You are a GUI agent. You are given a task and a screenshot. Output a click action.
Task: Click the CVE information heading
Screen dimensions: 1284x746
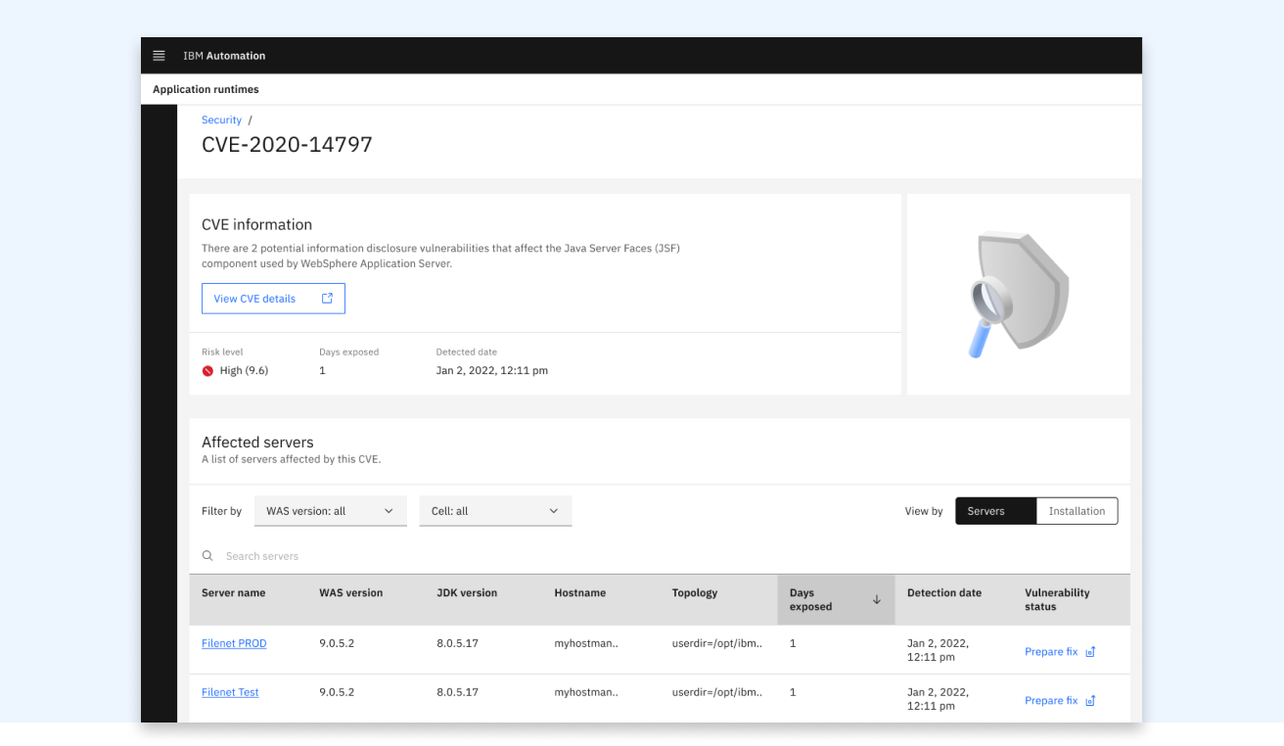coord(256,224)
